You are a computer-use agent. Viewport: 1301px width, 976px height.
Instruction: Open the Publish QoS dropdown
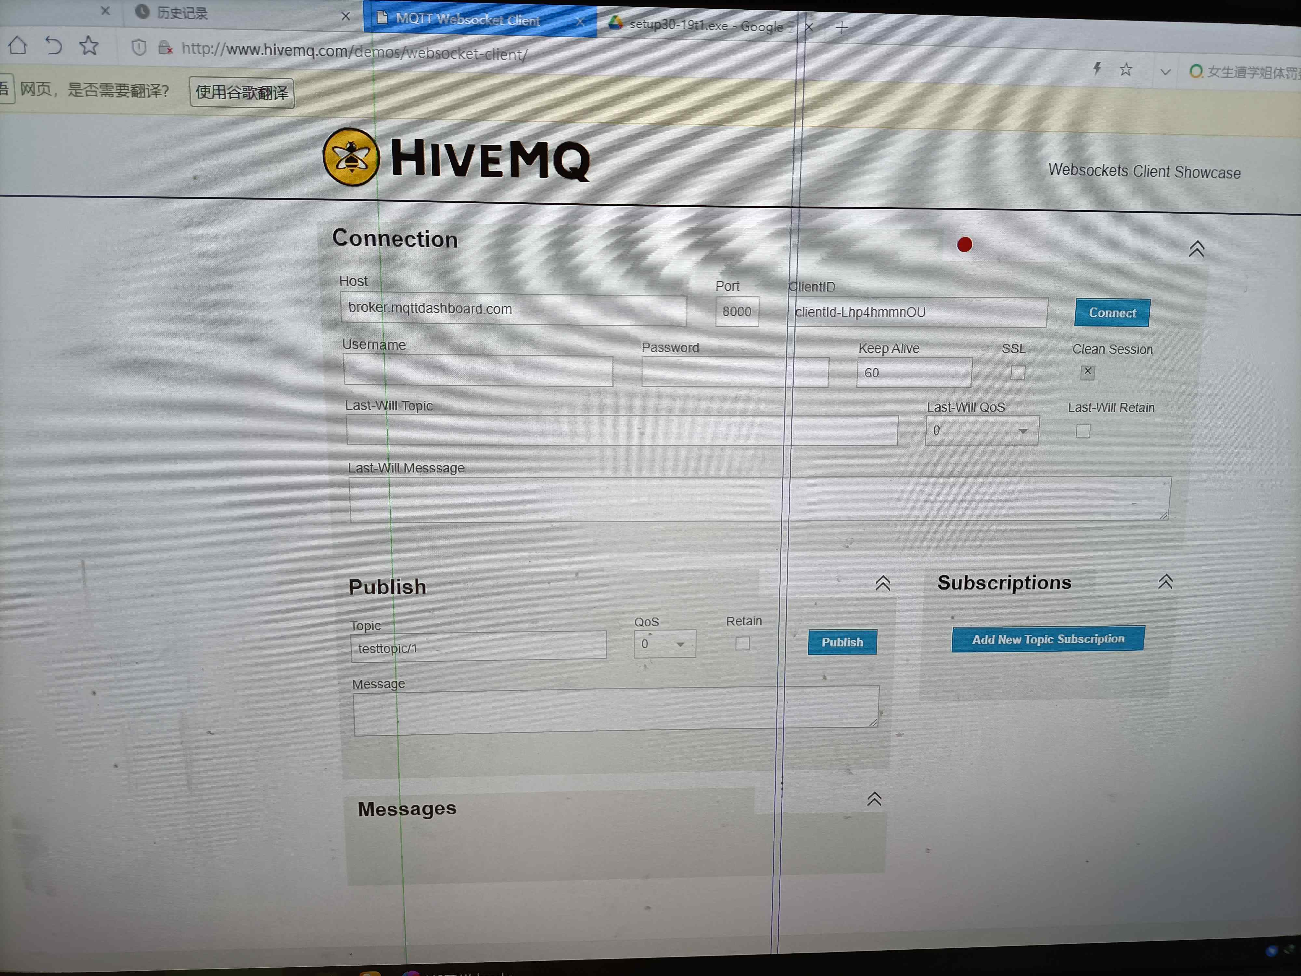pyautogui.click(x=664, y=644)
